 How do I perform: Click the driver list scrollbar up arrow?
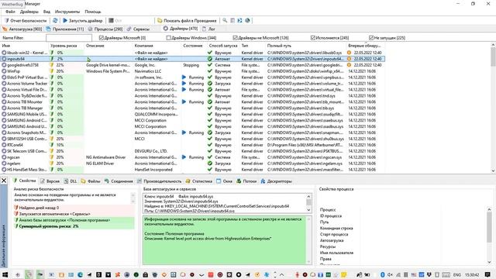click(493, 46)
